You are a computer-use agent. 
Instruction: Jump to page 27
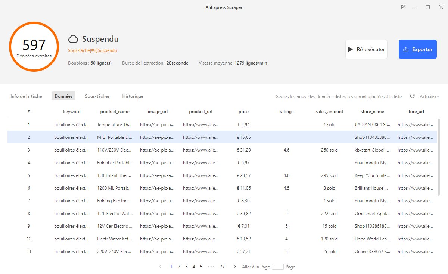point(222,267)
